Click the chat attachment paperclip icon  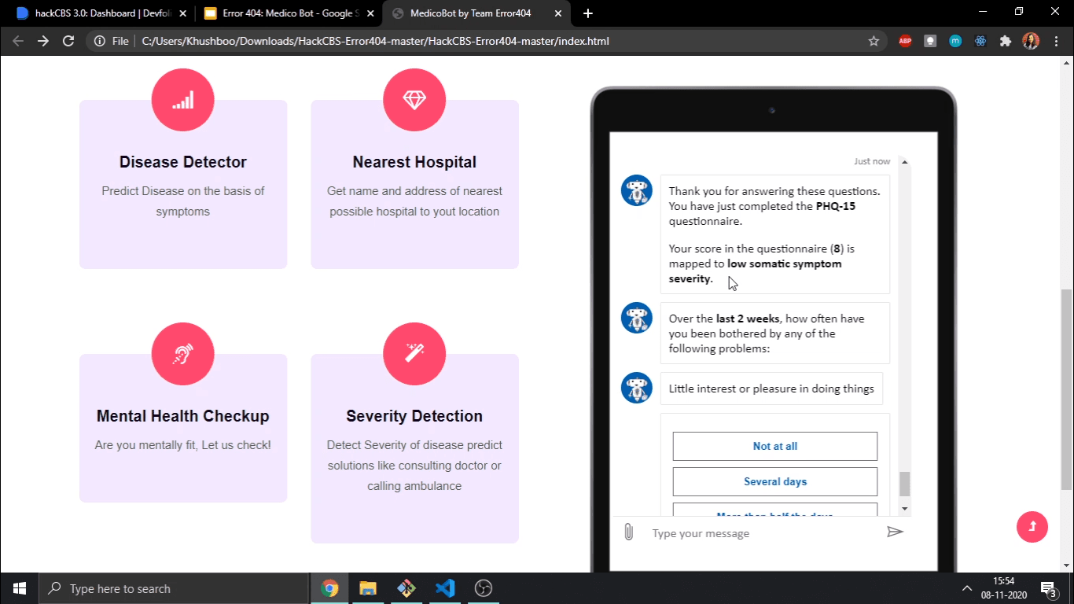pyautogui.click(x=628, y=532)
